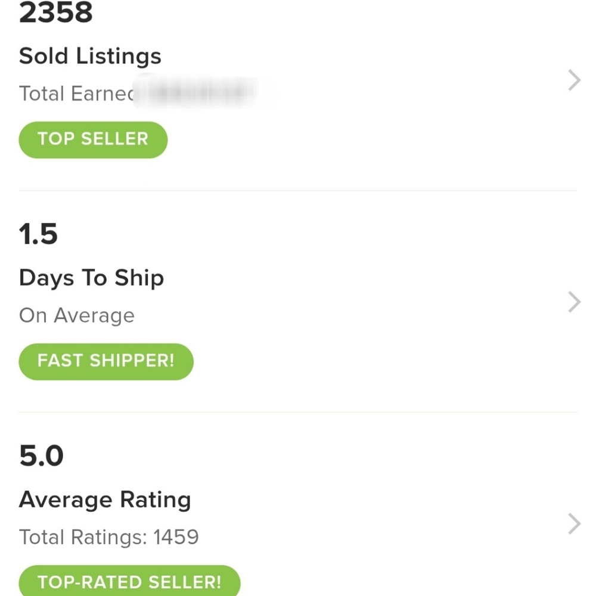Click the Total Earned label
This screenshot has width=596, height=596.
(x=76, y=94)
